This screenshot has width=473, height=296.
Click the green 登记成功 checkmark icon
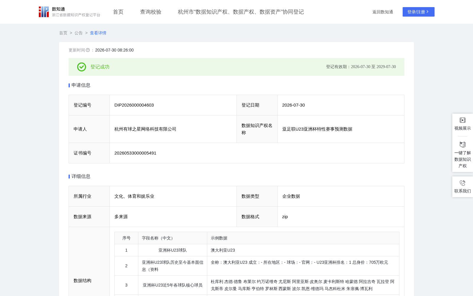tap(82, 67)
